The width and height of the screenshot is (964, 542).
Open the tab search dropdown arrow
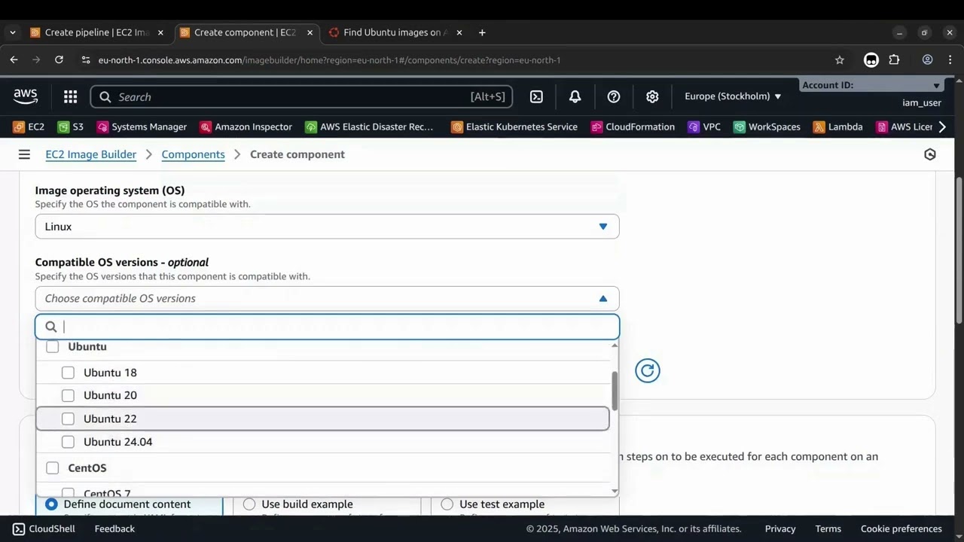click(x=12, y=32)
